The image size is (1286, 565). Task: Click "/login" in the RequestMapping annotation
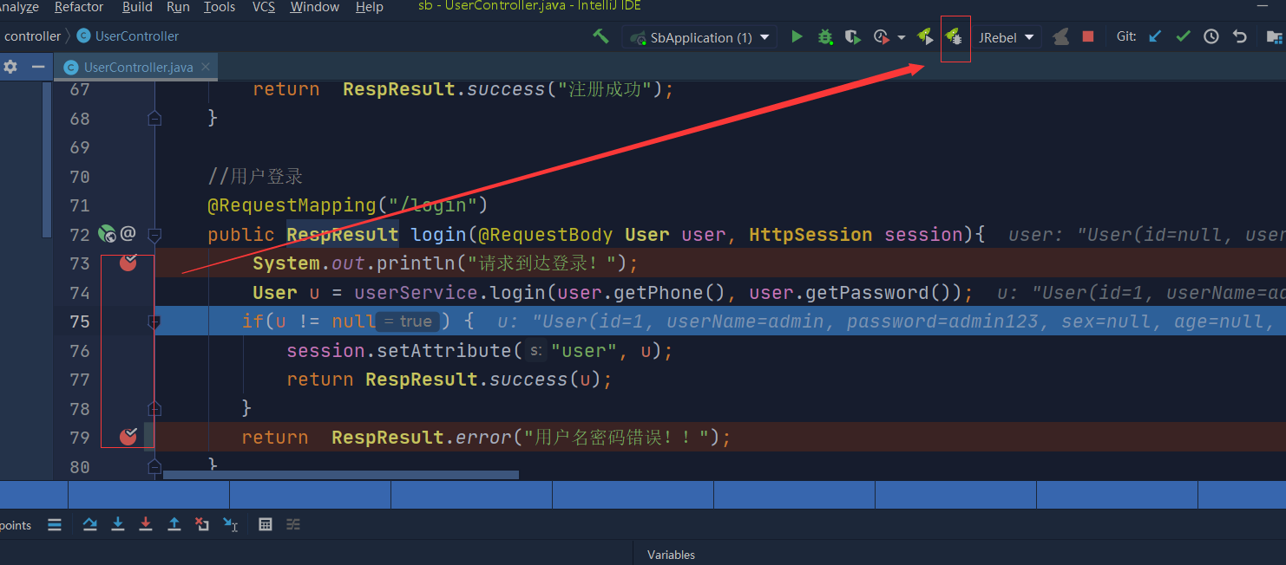433,205
